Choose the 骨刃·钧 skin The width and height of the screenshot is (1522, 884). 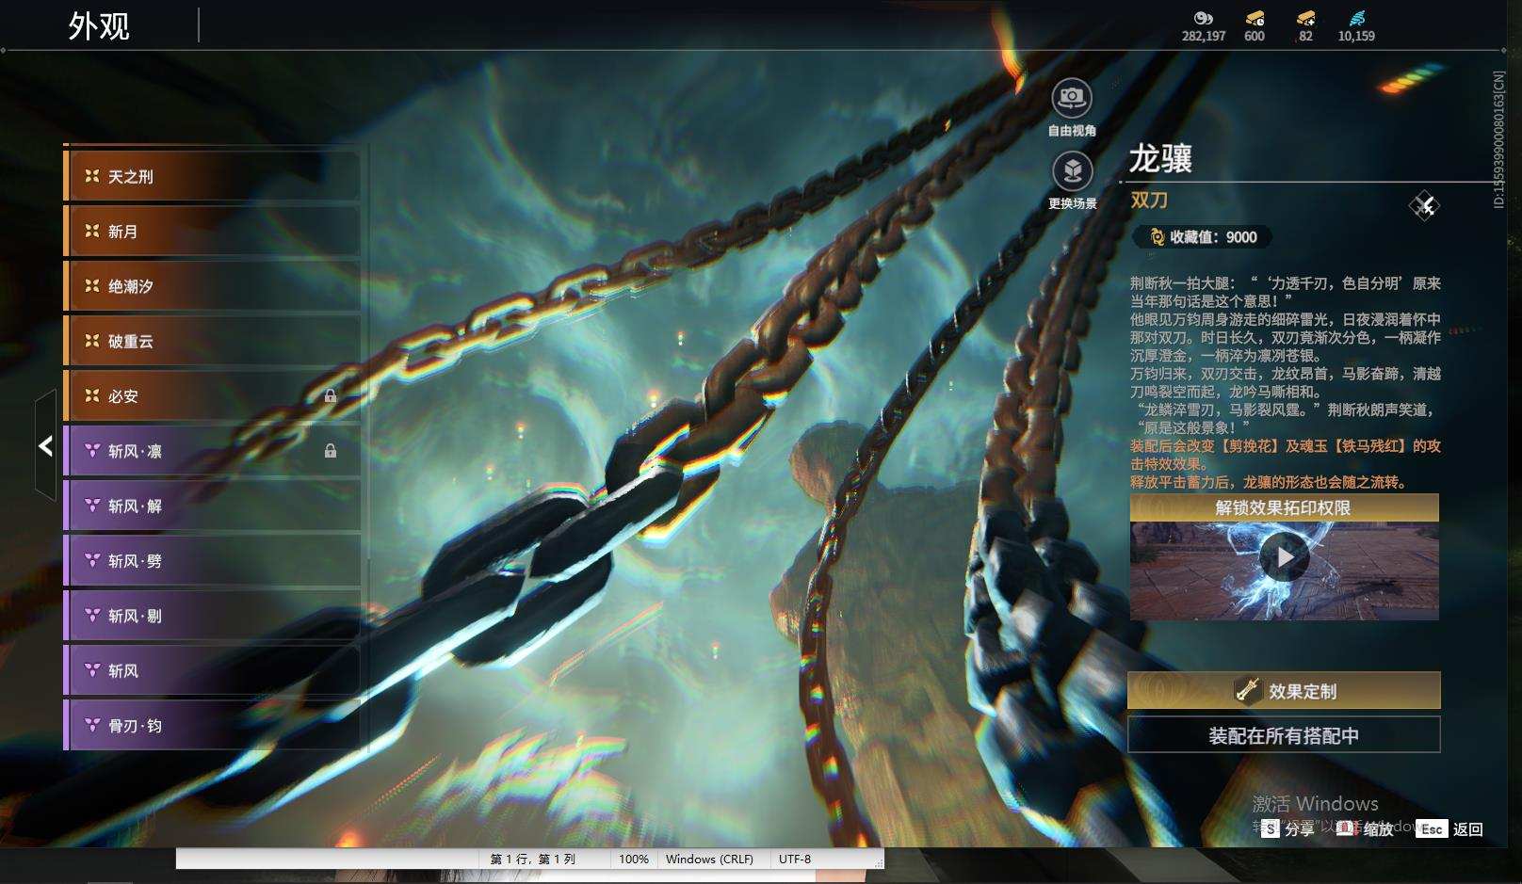(x=212, y=725)
